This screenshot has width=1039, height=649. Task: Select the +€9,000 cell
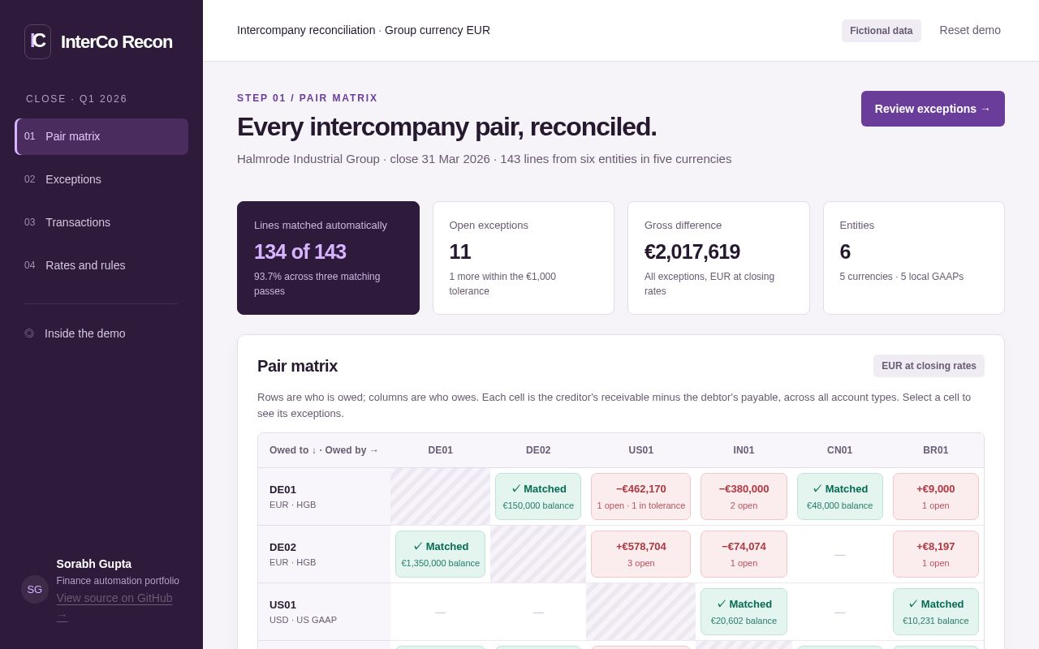pyautogui.click(x=935, y=496)
